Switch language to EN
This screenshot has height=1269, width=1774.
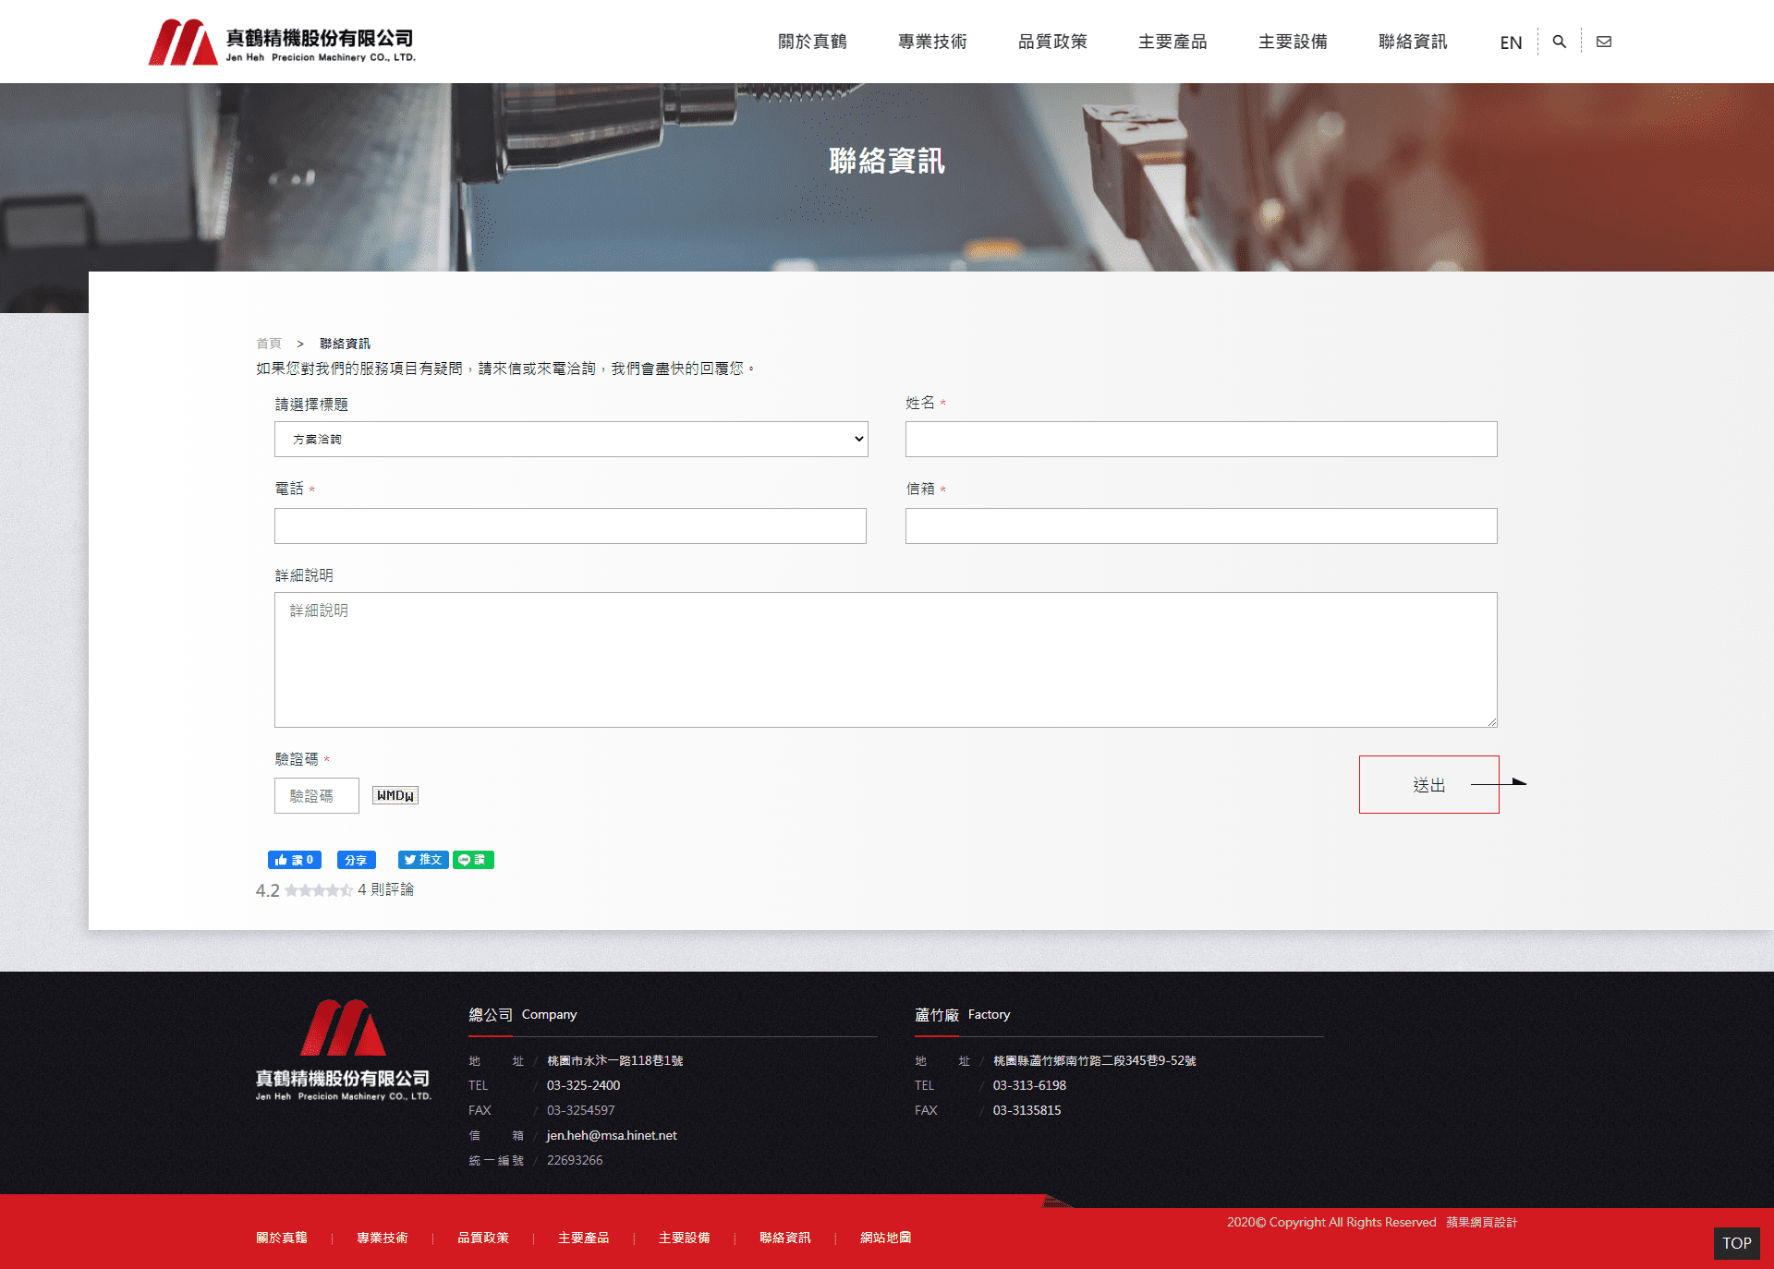pyautogui.click(x=1511, y=42)
